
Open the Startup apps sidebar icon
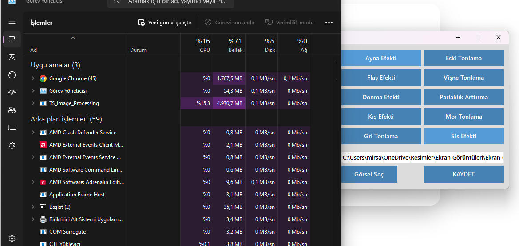pos(12,93)
